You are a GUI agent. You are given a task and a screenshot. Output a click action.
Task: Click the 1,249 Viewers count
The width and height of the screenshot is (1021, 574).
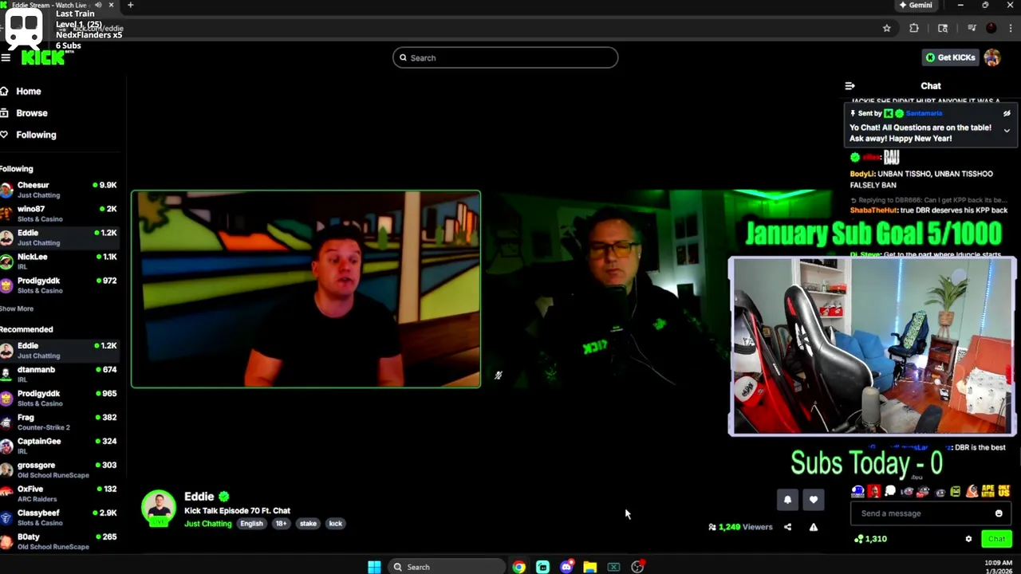click(740, 527)
